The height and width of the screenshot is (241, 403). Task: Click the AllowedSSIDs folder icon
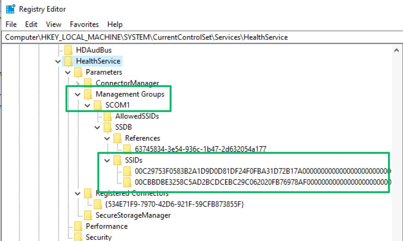coord(107,116)
